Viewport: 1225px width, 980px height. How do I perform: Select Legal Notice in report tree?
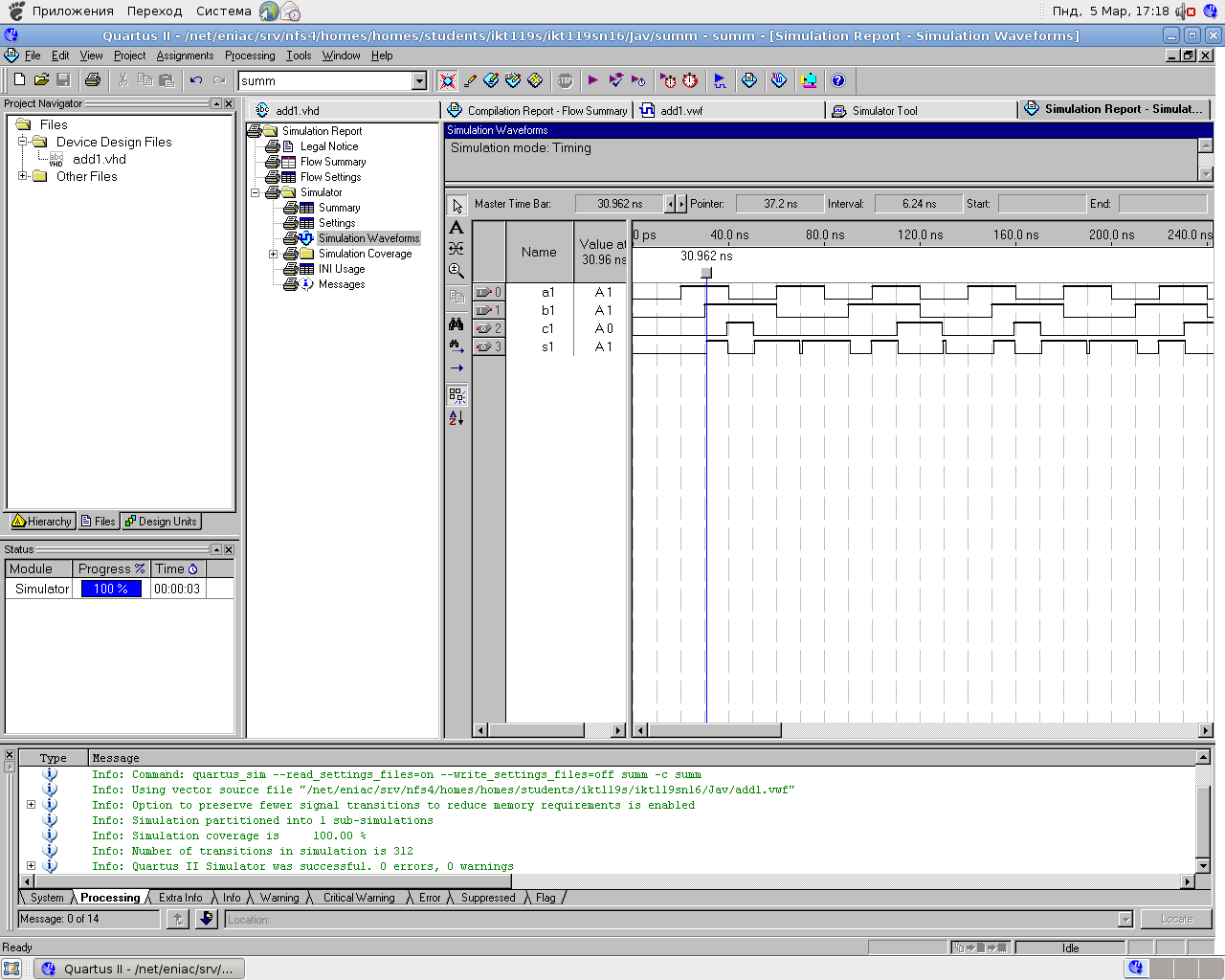329,146
